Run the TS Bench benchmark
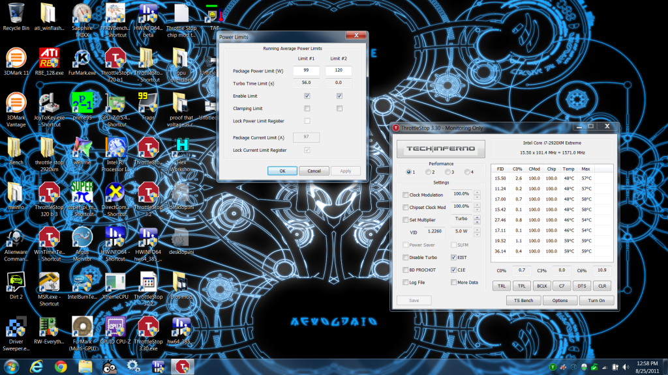This screenshot has width=668, height=375. 523,301
